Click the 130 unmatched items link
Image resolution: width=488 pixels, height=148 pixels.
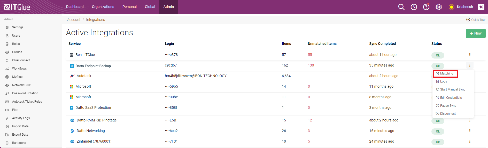pyautogui.click(x=311, y=65)
